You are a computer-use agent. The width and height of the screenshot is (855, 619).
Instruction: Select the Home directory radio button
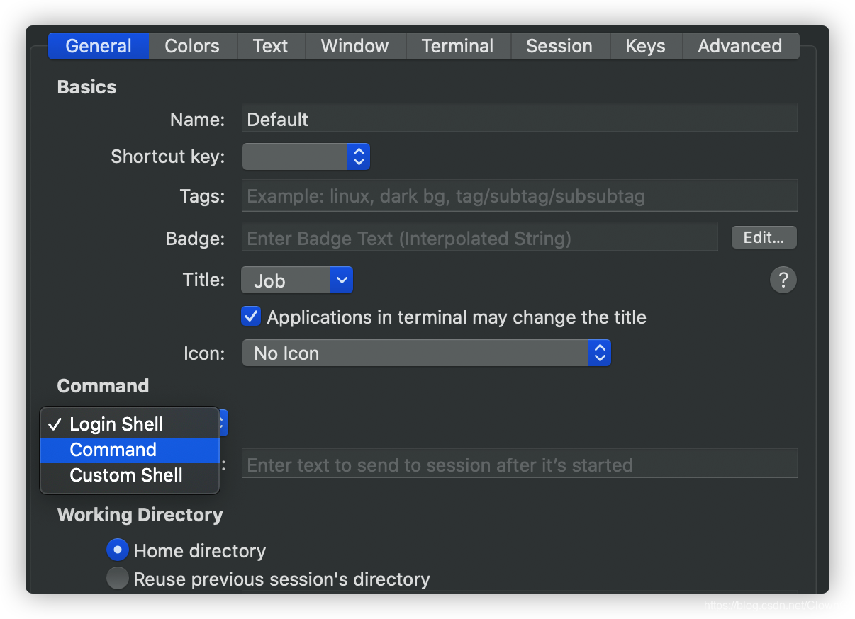click(117, 550)
